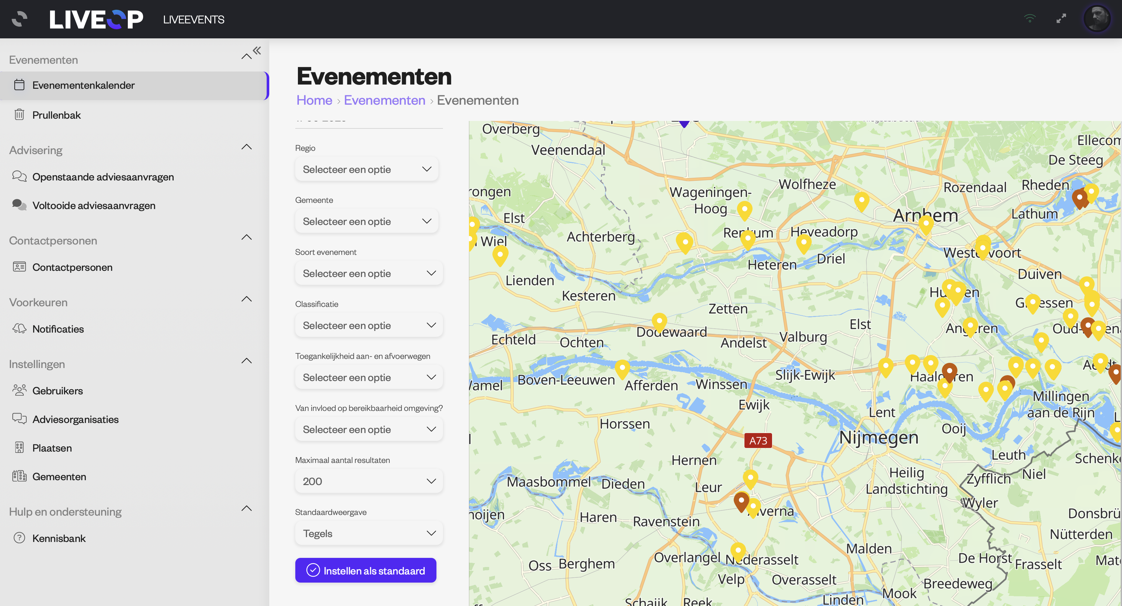1122x606 pixels.
Task: Click the brown map pin near Rheden
Action: point(1080,199)
